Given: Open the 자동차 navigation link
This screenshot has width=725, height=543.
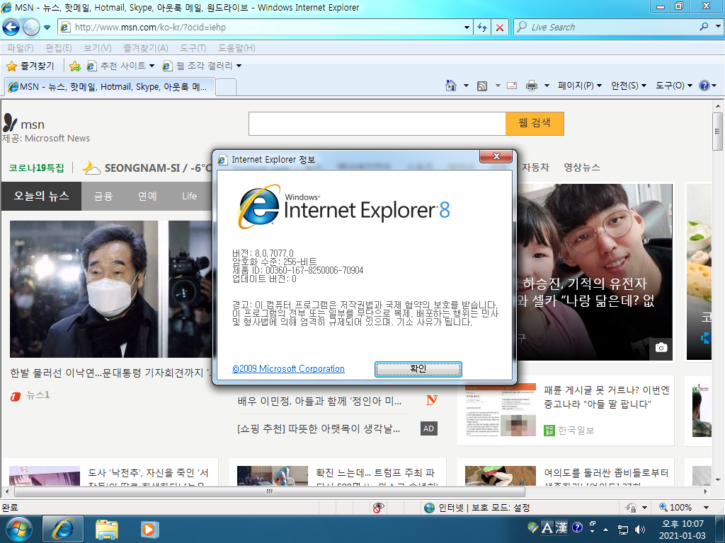Looking at the screenshot, I should [x=535, y=167].
